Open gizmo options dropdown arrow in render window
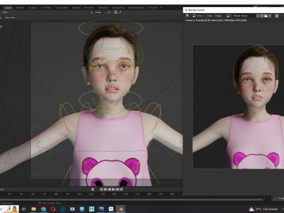 point(280,16)
